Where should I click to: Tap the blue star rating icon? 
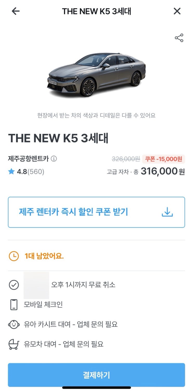click(11, 172)
